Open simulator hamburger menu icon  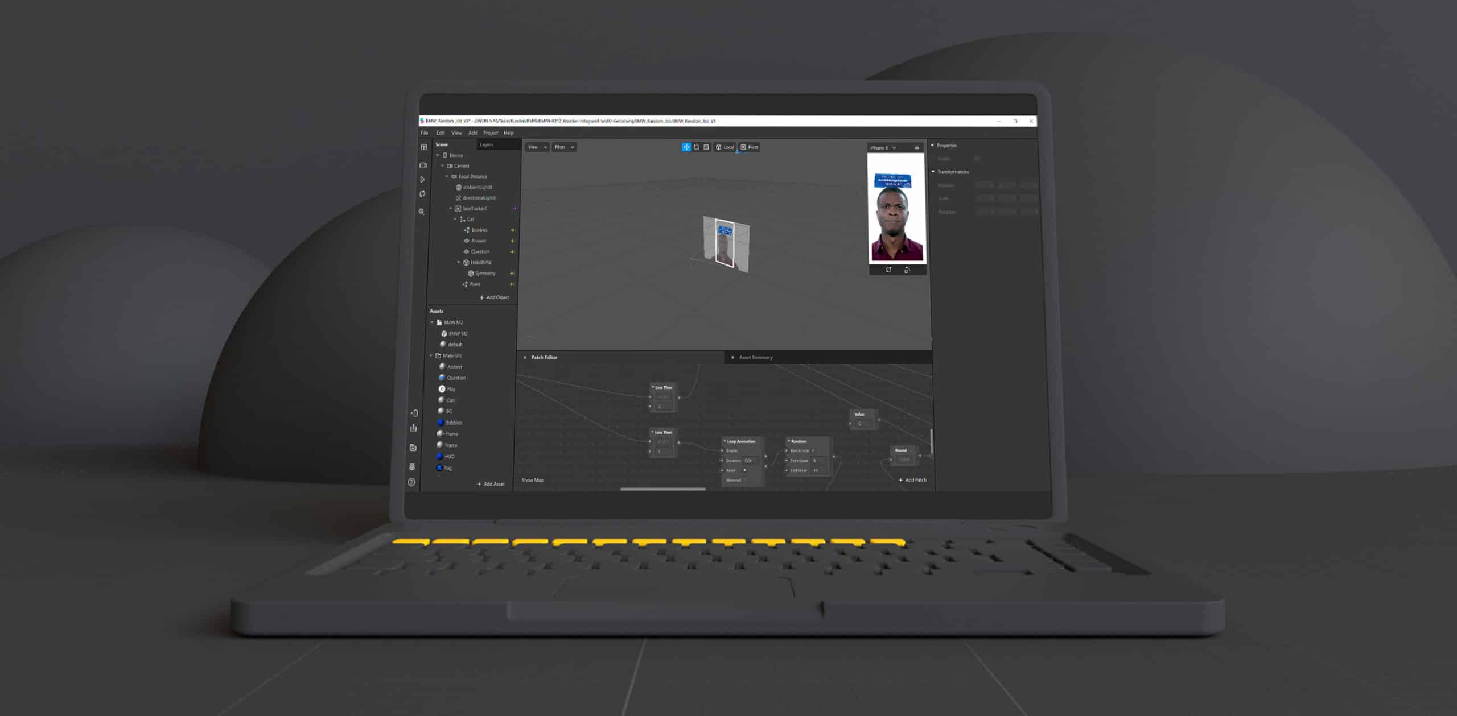point(917,148)
